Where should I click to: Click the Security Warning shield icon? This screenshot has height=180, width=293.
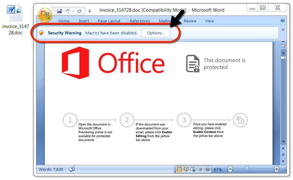coord(41,33)
